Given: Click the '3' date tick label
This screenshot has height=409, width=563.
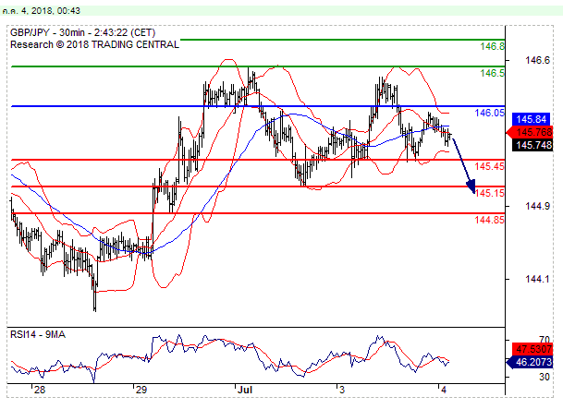Looking at the screenshot, I should click(x=342, y=390).
